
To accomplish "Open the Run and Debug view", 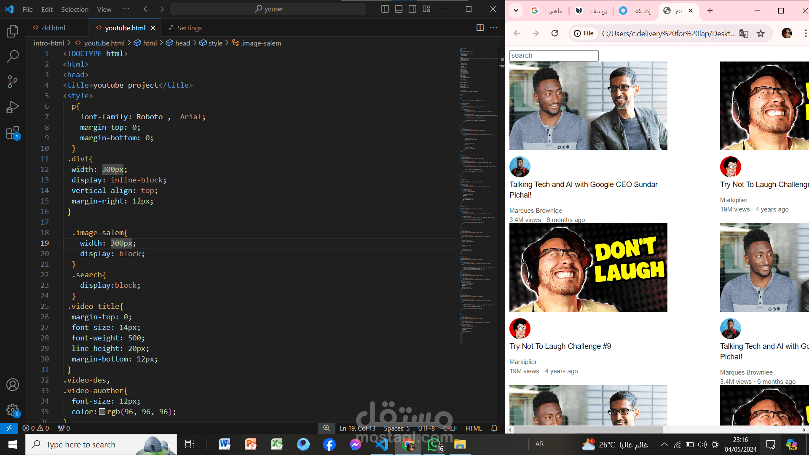I will coord(13,107).
